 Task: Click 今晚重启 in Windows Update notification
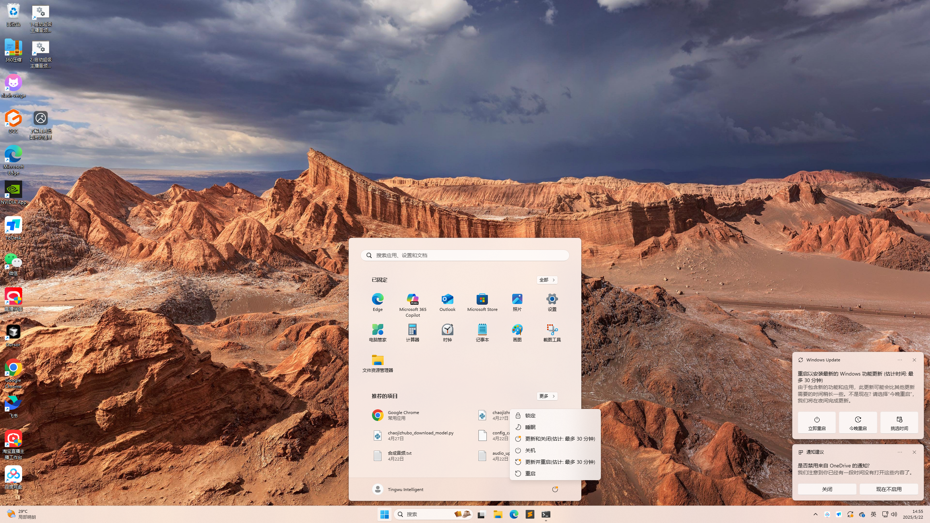coord(858,423)
